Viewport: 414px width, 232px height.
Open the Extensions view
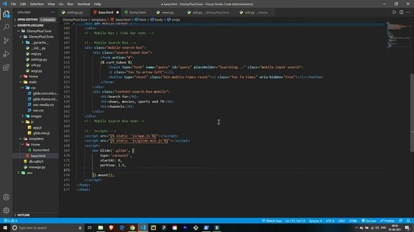6,67
